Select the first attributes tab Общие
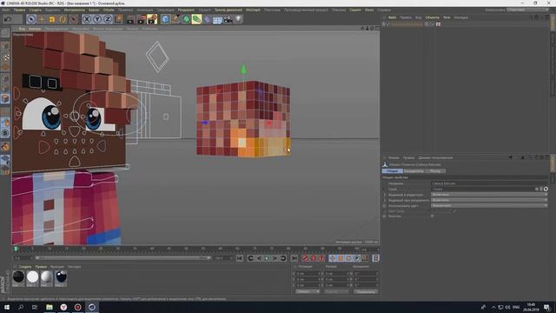 click(x=392, y=171)
